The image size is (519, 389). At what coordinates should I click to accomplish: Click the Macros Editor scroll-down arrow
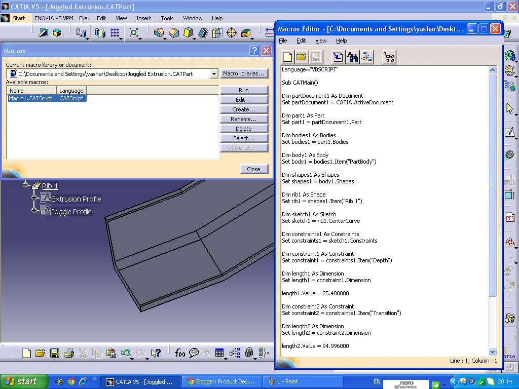tap(492, 351)
